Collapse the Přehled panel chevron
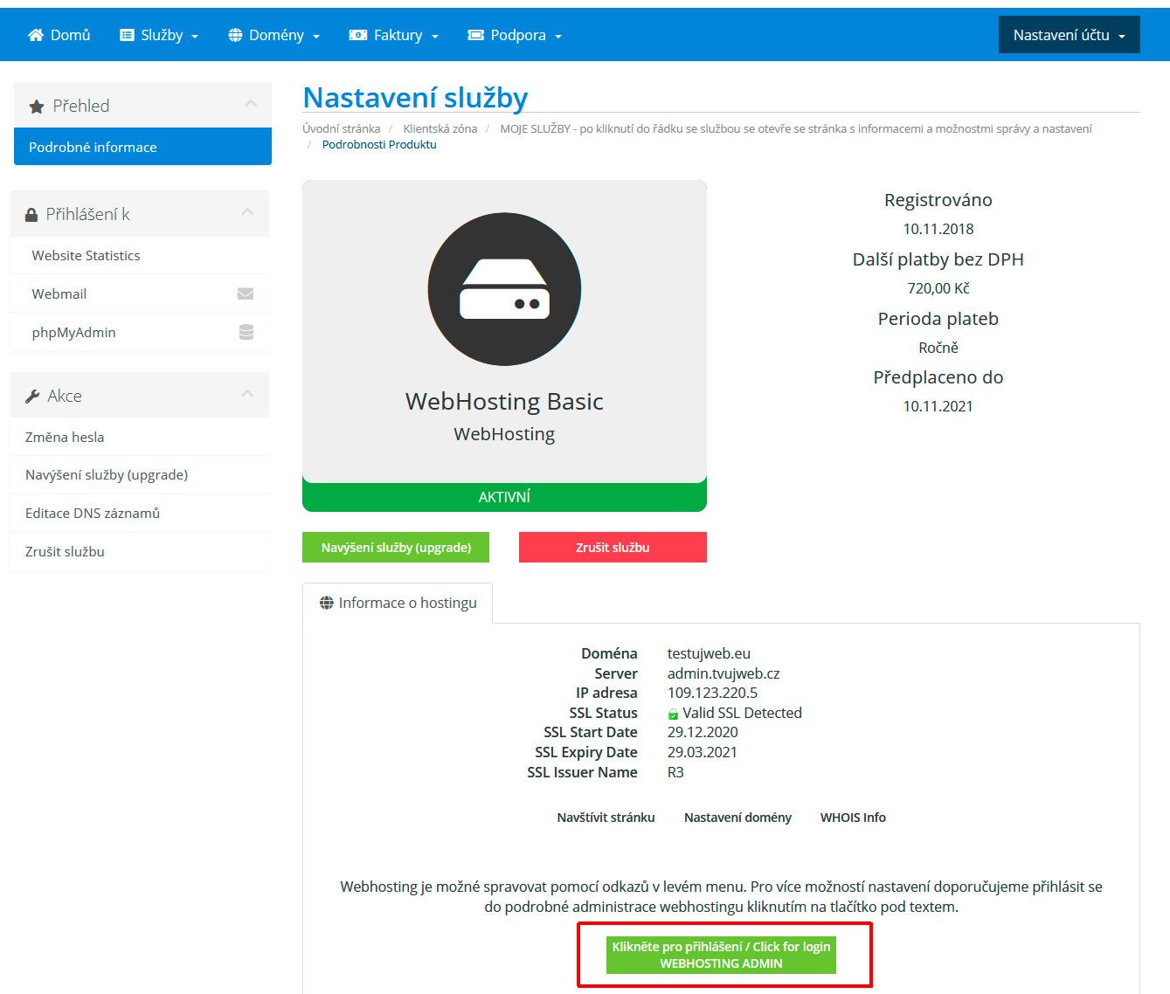 251,104
